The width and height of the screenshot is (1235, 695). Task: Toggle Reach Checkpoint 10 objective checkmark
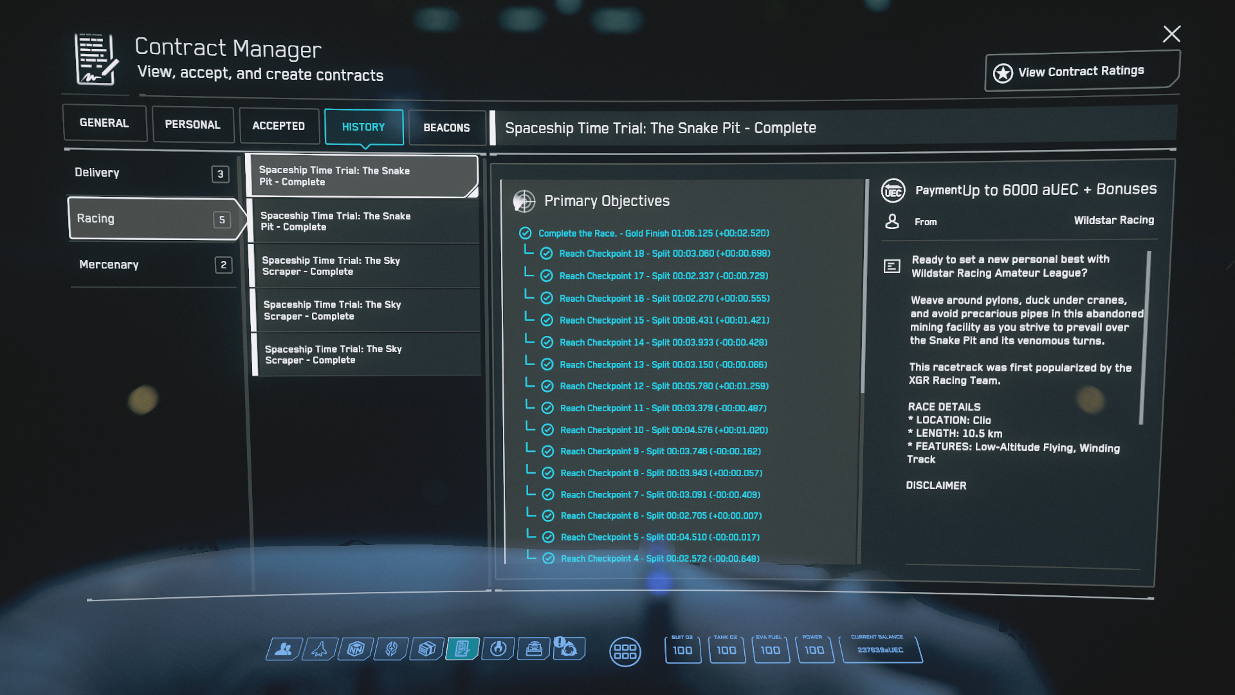[x=547, y=430]
